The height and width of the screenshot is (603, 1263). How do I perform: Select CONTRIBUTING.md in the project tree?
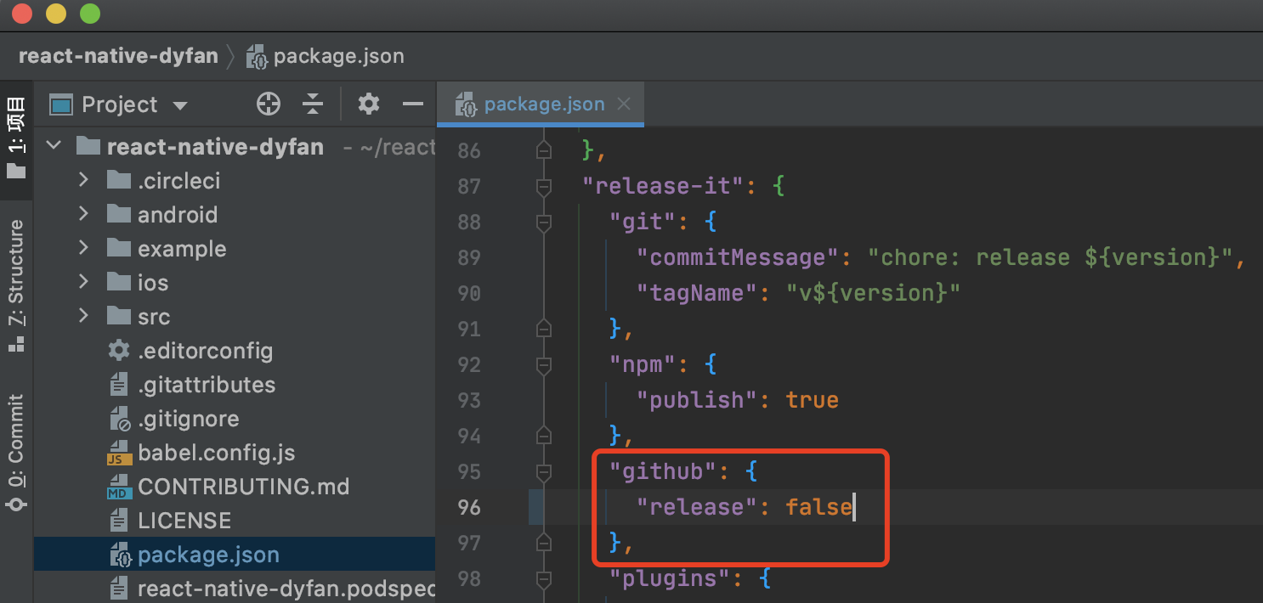tap(243, 487)
